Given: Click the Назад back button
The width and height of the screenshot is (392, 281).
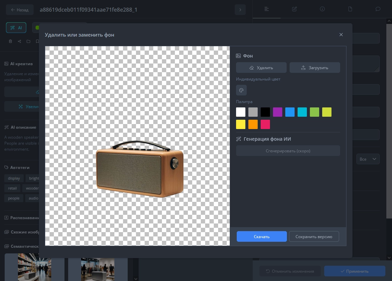Looking at the screenshot, I should (20, 10).
